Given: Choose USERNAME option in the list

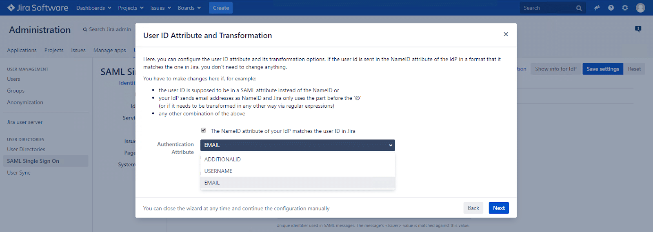Looking at the screenshot, I should [218, 171].
